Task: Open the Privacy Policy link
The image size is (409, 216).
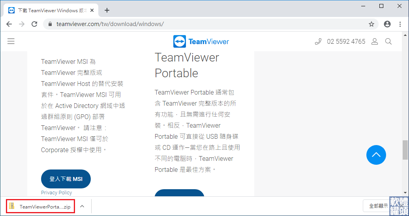Action: [56, 193]
